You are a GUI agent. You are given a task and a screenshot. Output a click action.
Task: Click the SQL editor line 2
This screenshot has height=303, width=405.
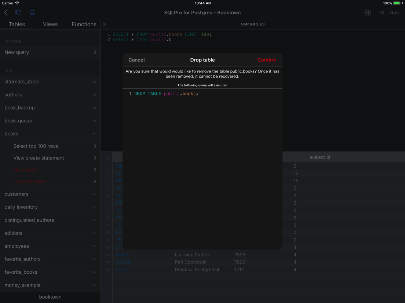coord(142,40)
